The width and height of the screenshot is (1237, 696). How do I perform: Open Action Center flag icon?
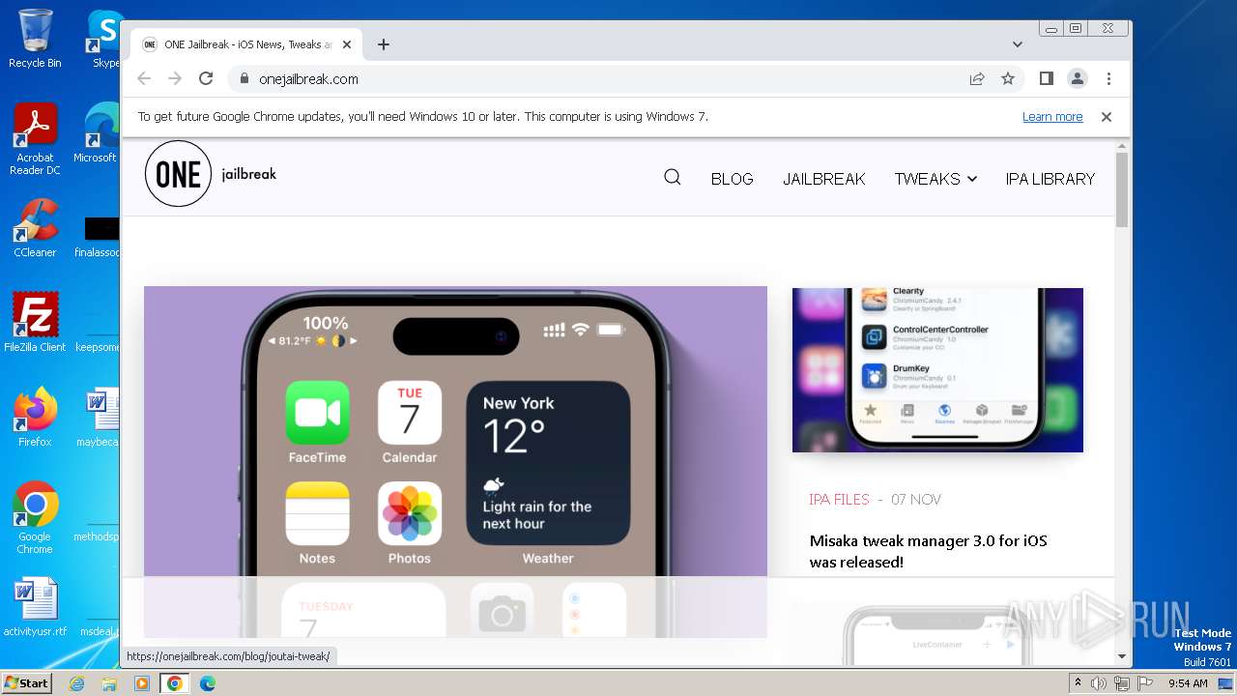point(1145,683)
